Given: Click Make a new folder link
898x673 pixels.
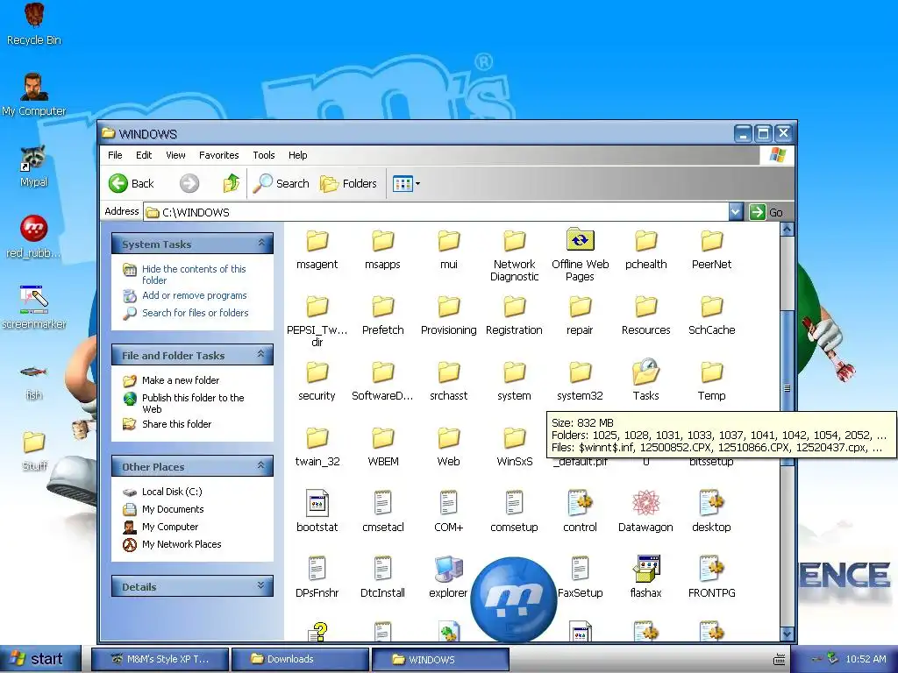Looking at the screenshot, I should point(181,380).
